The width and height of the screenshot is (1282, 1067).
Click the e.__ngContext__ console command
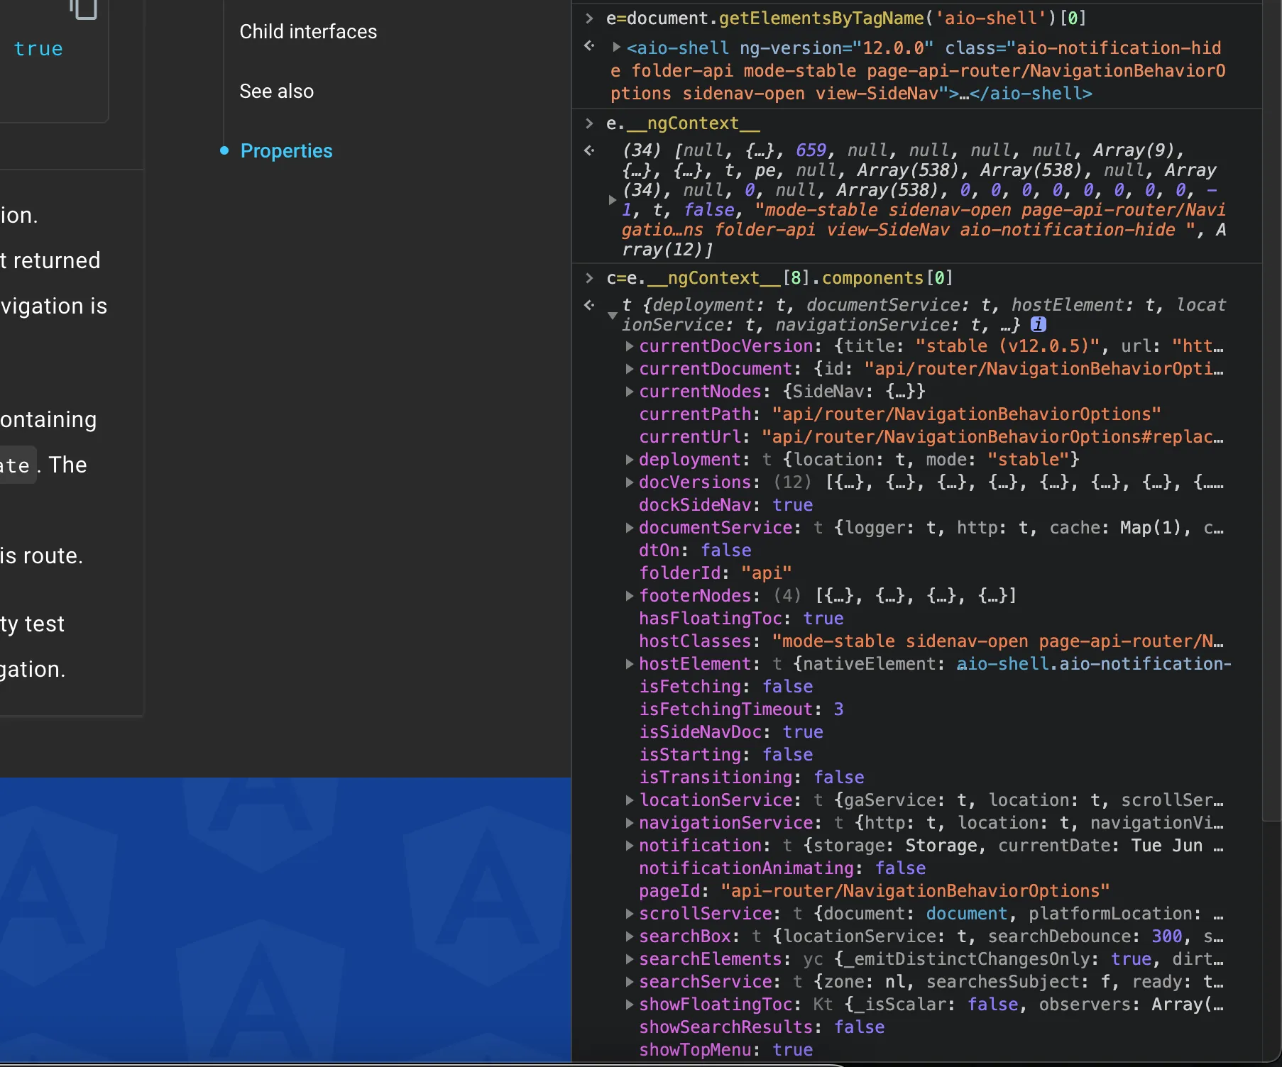683,123
